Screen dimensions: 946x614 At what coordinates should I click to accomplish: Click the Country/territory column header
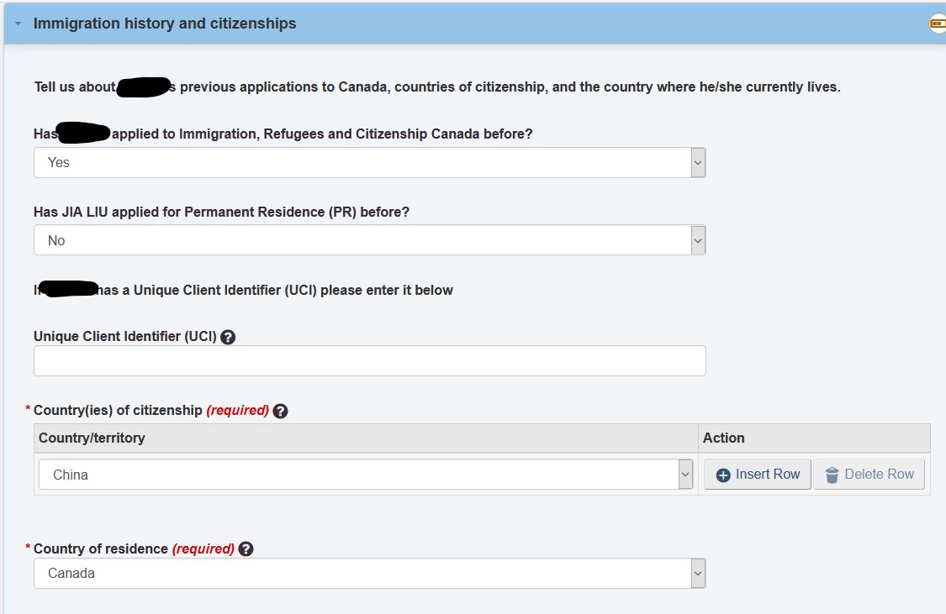point(92,438)
